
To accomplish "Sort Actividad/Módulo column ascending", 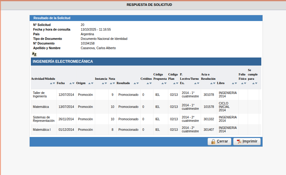I will (x=51, y=83).
